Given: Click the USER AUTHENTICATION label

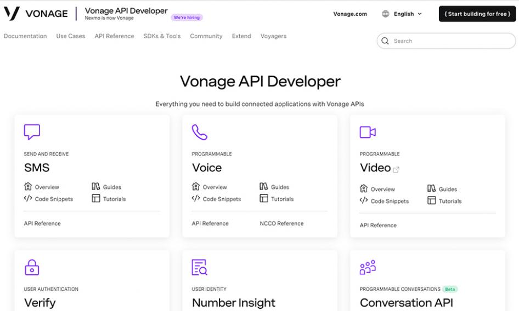Looking at the screenshot, I should click(x=51, y=289).
